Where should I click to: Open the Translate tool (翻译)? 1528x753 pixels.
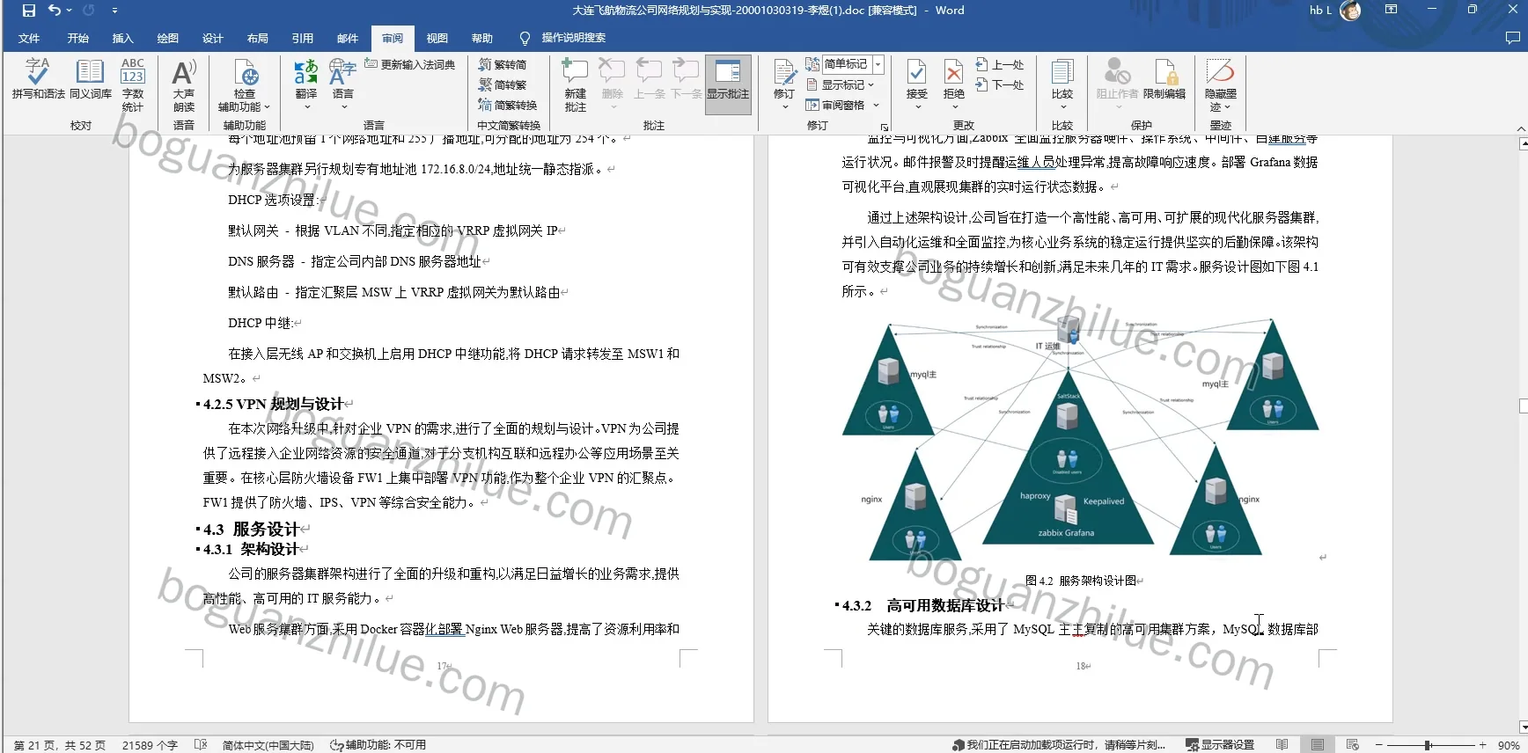click(x=305, y=84)
